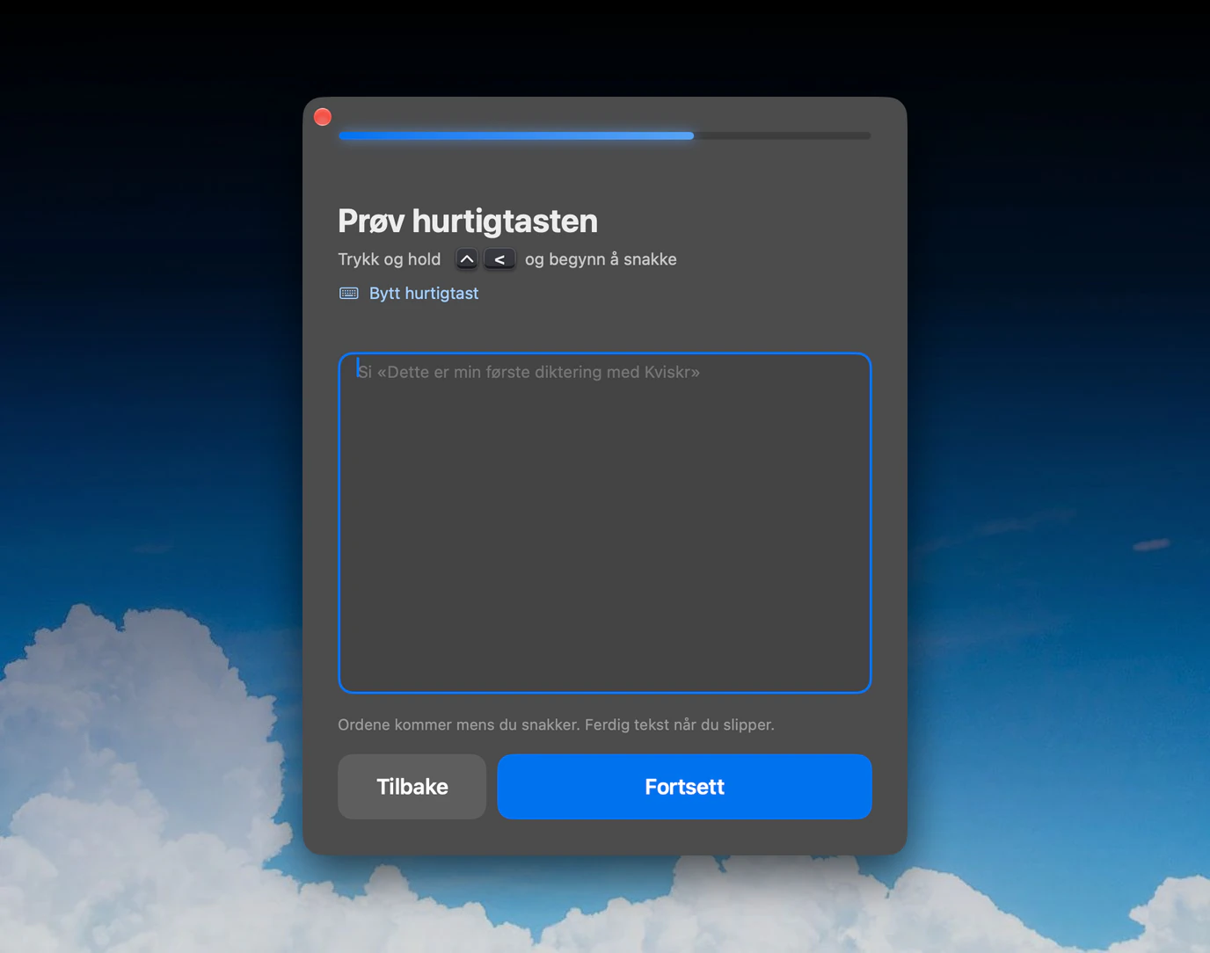Go back with the Tilbake button
Screen dimensions: 1210x953
click(x=412, y=787)
